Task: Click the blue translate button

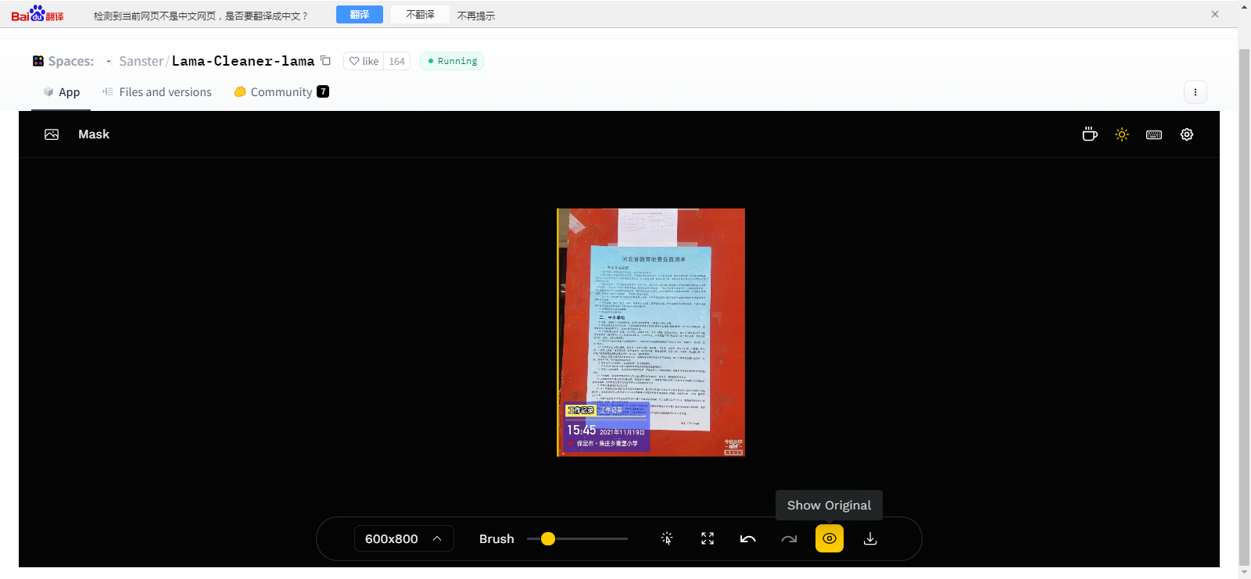Action: [x=359, y=15]
